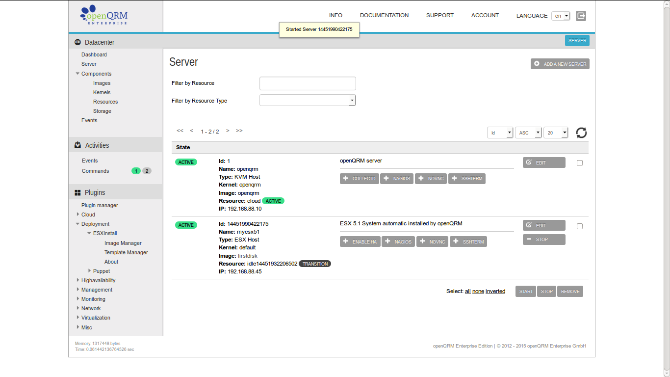Image resolution: width=670 pixels, height=377 pixels.
Task: Open Images under Components
Action: click(x=102, y=83)
